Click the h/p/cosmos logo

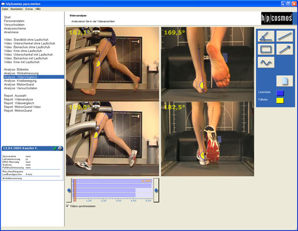click(276, 18)
